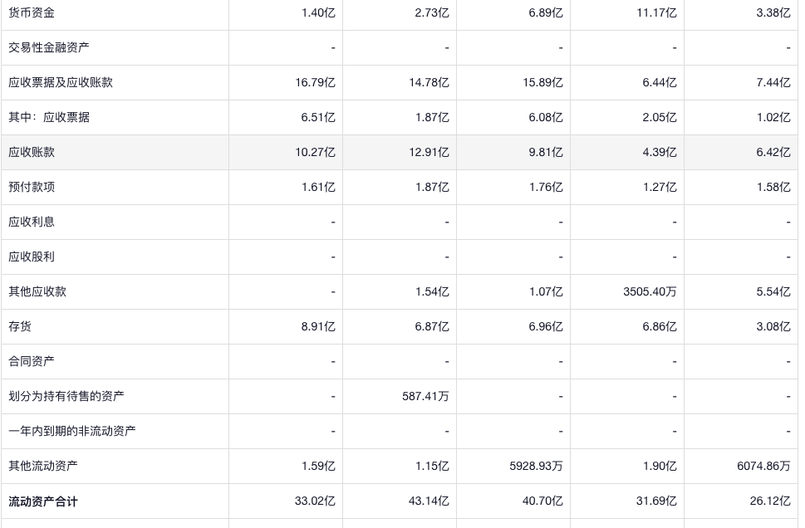Select the 预付款项 row label
This screenshot has width=805, height=528.
(x=32, y=187)
